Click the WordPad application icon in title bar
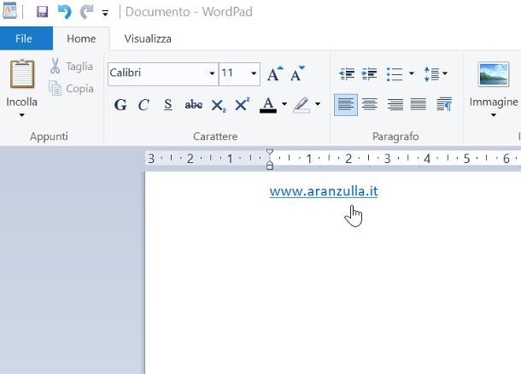This screenshot has width=521, height=374. pos(9,10)
